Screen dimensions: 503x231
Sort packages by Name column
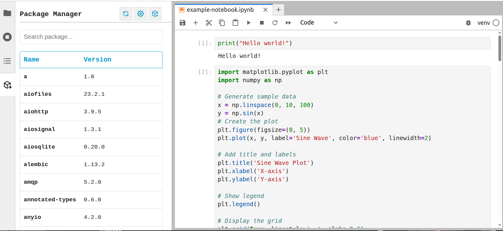[32, 59]
